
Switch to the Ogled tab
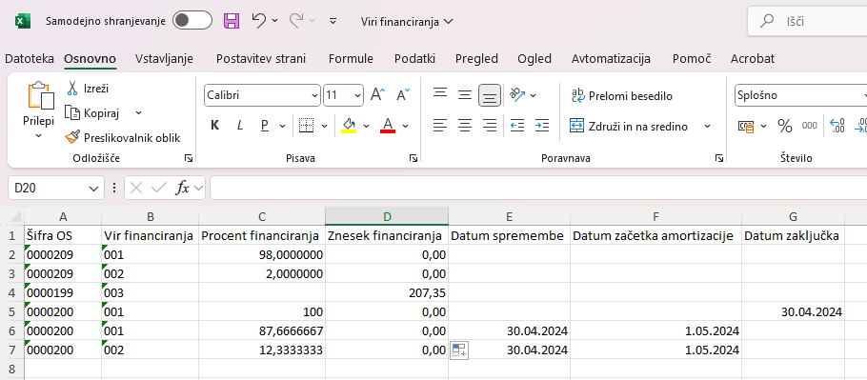pos(534,58)
